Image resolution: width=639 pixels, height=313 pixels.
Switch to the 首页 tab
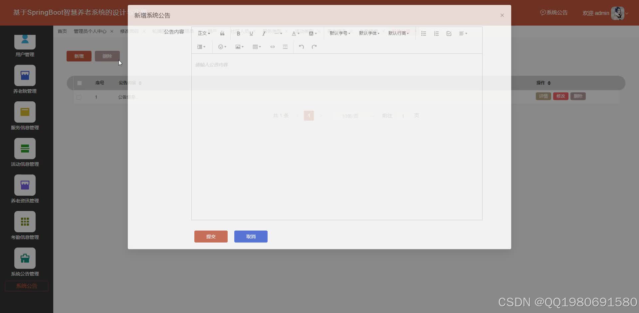(62, 31)
